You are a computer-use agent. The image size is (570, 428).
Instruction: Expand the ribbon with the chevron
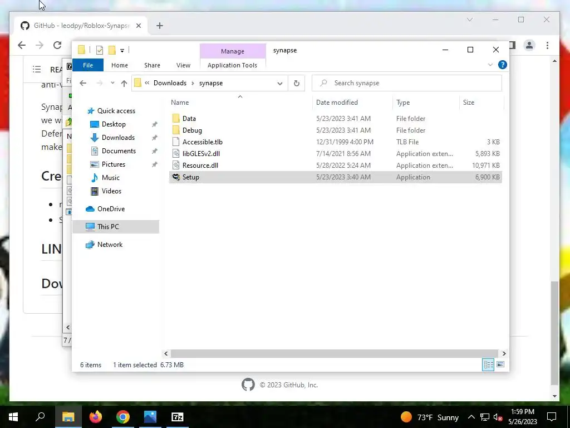(490, 65)
